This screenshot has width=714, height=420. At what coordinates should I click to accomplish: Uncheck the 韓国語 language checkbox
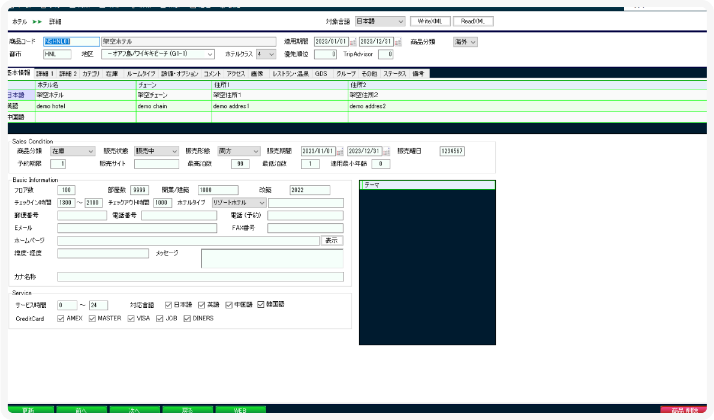click(x=261, y=305)
